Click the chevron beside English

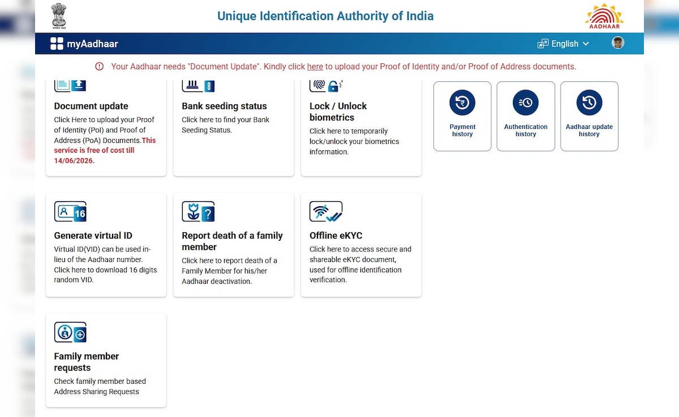[x=586, y=44]
